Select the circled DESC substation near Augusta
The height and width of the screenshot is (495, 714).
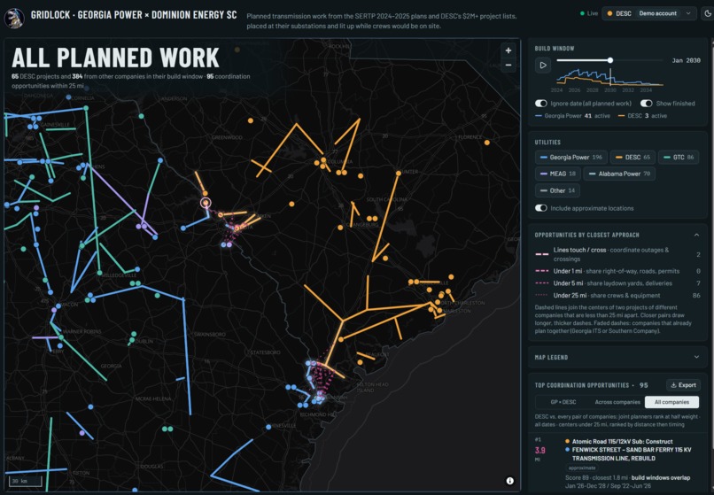coord(206,203)
